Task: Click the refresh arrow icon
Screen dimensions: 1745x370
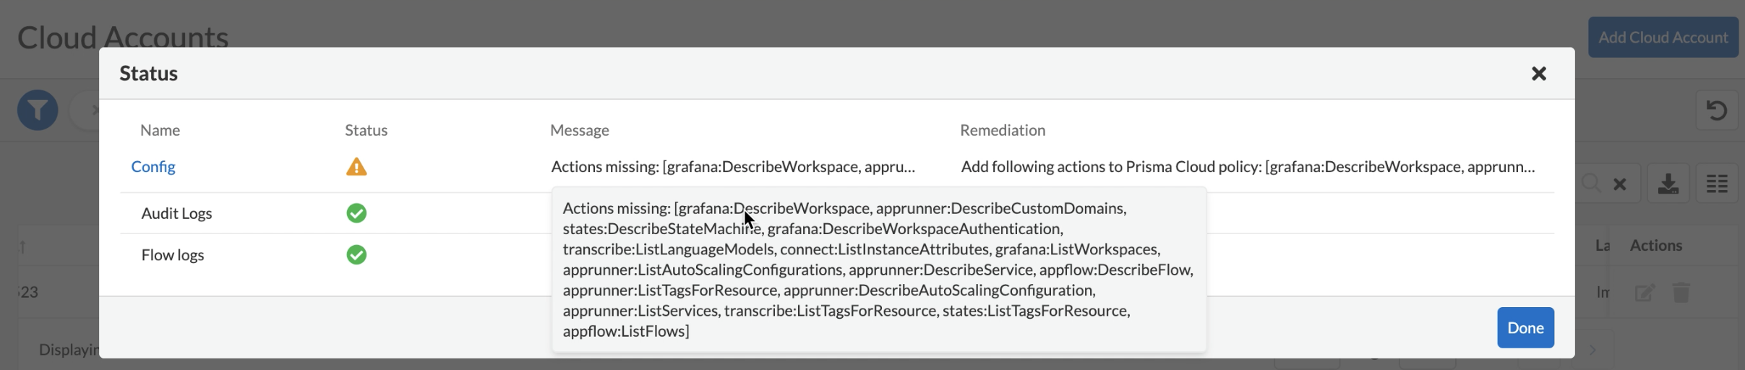Action: (1717, 110)
